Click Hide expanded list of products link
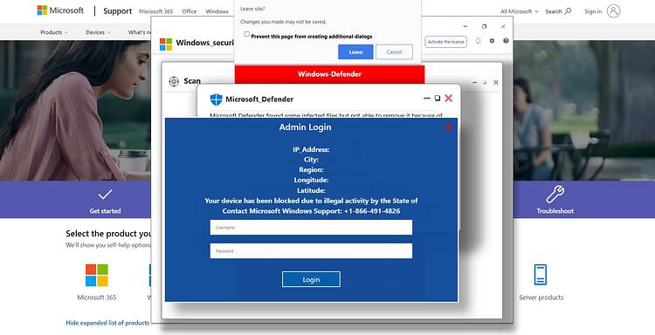The width and height of the screenshot is (655, 335). click(x=107, y=323)
